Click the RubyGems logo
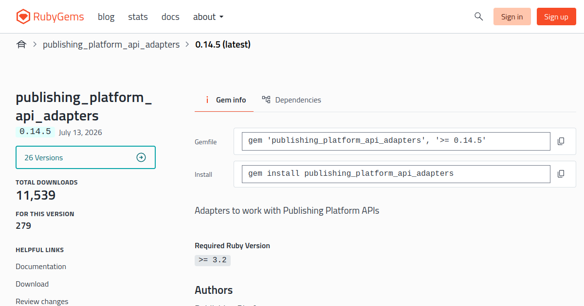The height and width of the screenshot is (306, 584). tap(50, 17)
